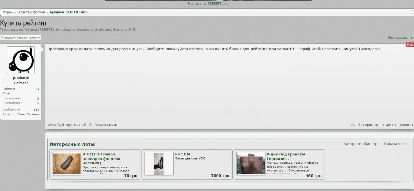Viewport: 414px width, 191px height.
Task: Click the rating value -2
Action: point(38,89)
